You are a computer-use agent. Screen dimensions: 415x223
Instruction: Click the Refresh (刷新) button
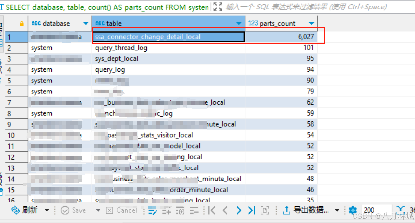(x=24, y=210)
